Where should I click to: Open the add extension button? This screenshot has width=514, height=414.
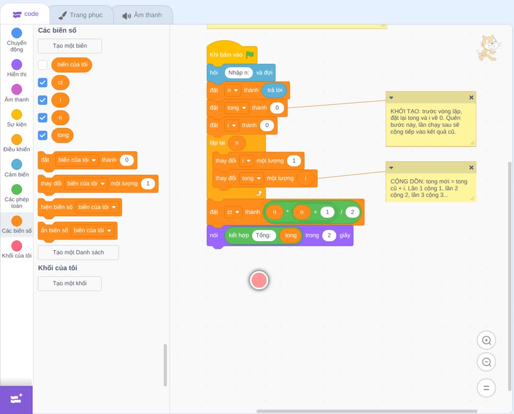click(16, 399)
